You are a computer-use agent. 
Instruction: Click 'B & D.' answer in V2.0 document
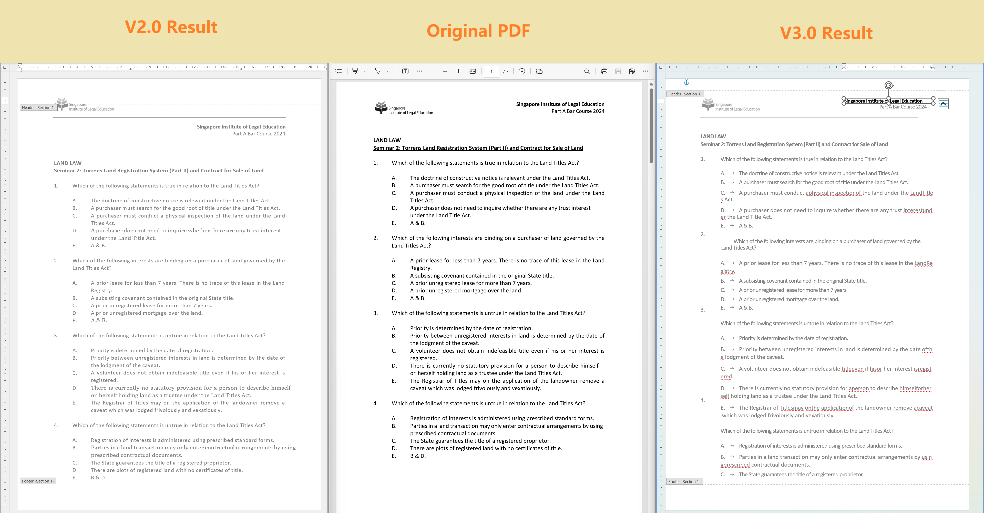pos(99,478)
